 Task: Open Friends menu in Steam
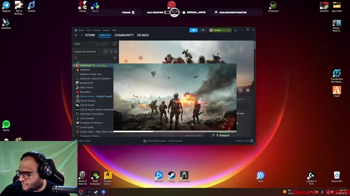pyautogui.click(x=97, y=30)
